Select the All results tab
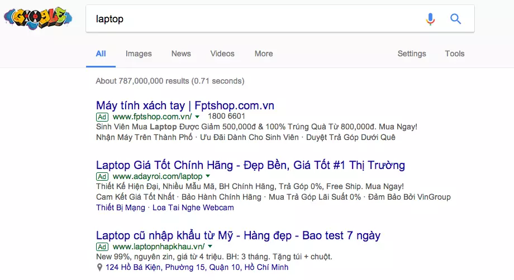This screenshot has height=280, width=514. (101, 54)
